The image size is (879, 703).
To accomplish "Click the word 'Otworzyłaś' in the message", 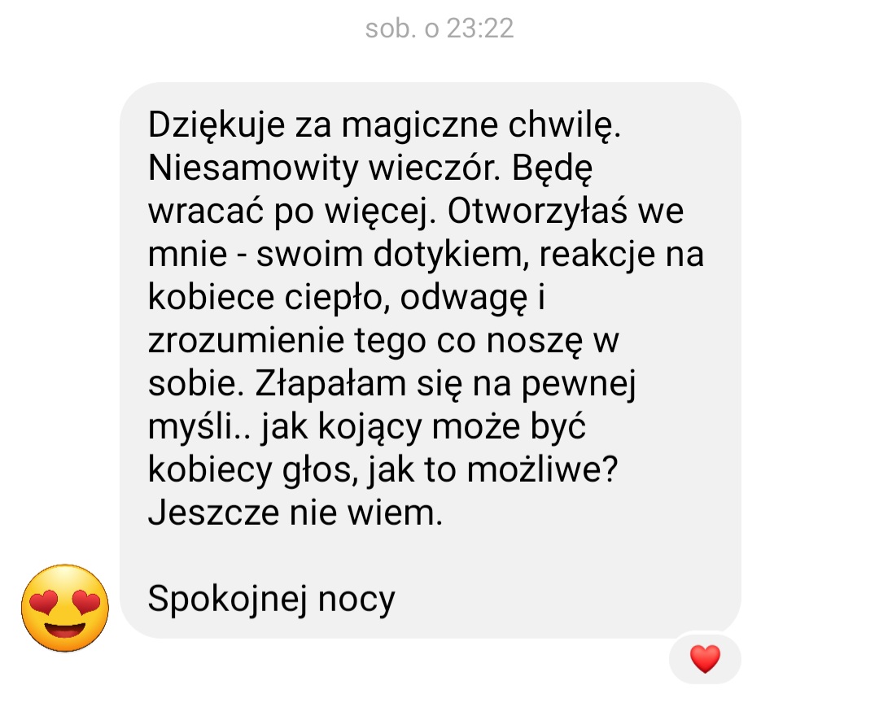I will (537, 212).
